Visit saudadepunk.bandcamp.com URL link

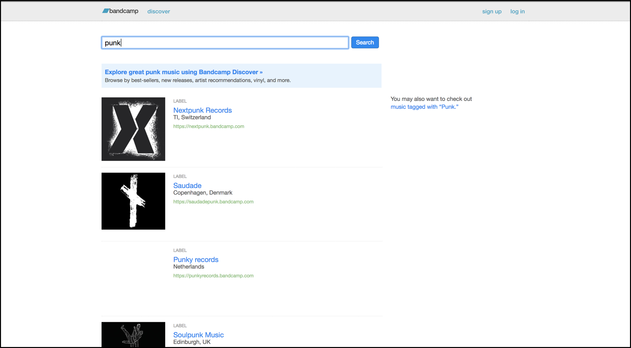click(213, 202)
